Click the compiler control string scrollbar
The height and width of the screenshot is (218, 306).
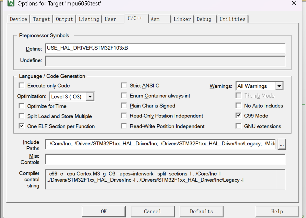pyautogui.click(x=281, y=179)
